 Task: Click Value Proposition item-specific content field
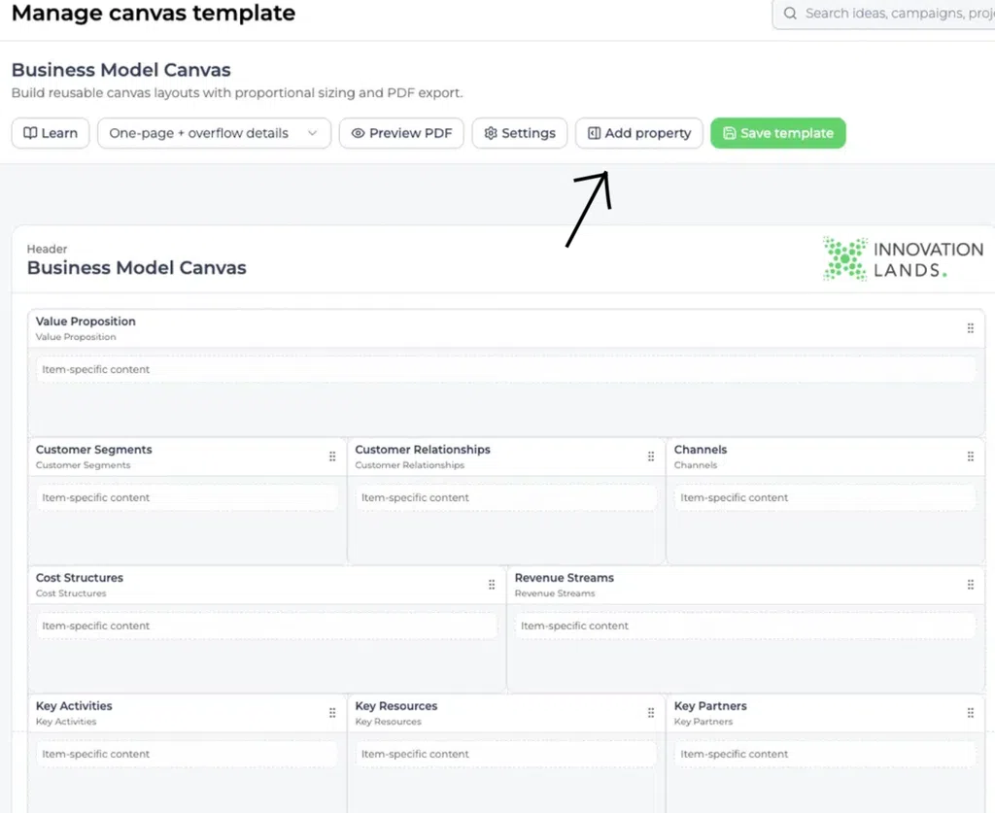(x=505, y=369)
